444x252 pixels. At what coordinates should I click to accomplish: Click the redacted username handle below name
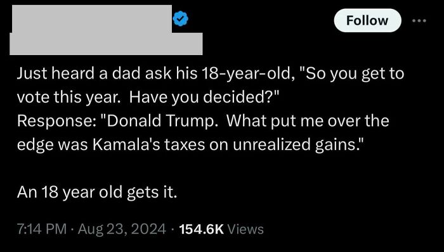[x=106, y=44]
